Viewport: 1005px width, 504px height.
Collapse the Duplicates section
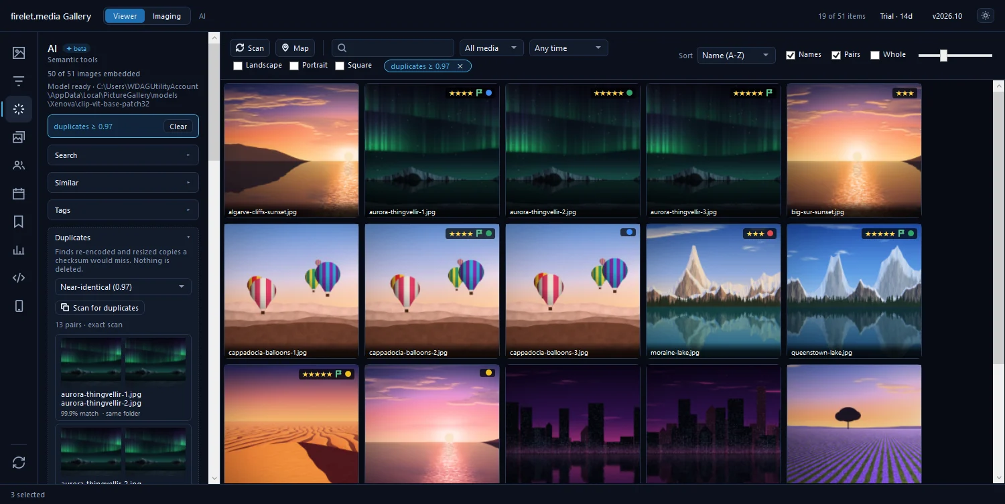(123, 238)
